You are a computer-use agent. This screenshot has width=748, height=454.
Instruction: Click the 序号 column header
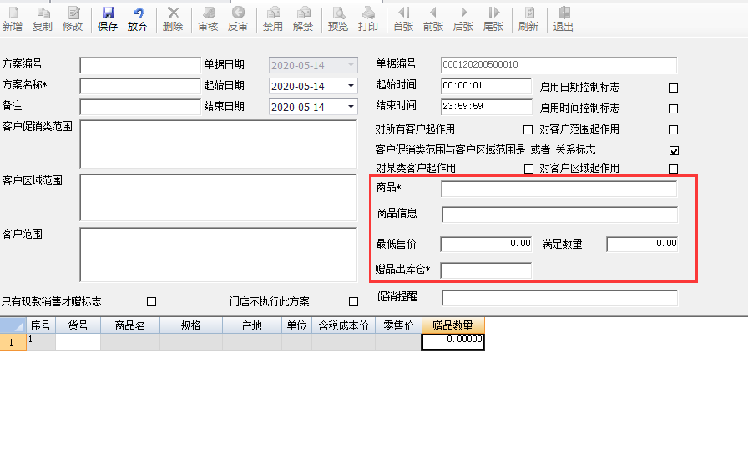pos(41,325)
